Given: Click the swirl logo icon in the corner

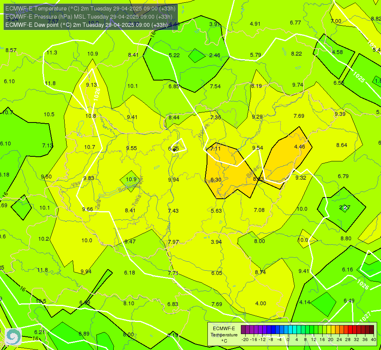Looking at the screenshot, I should [x=13, y=337].
